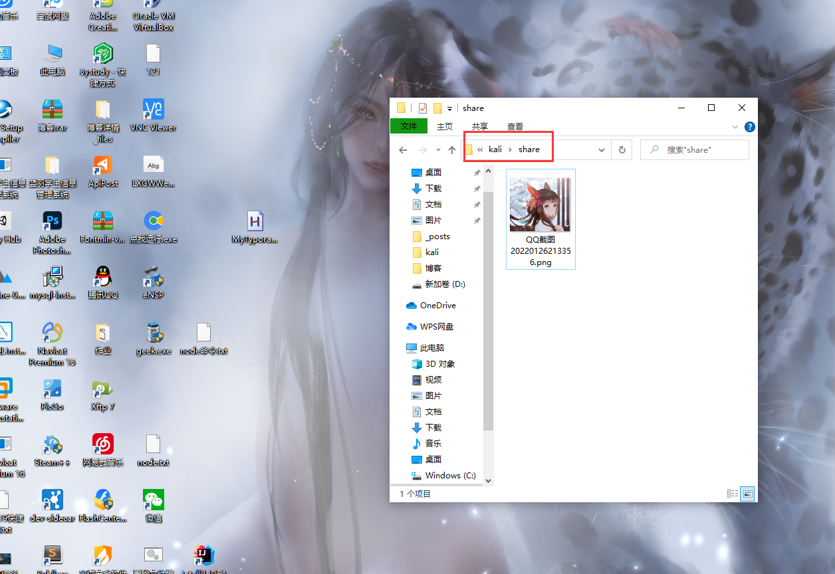This screenshot has width=835, height=574.
Task: Open the recent locations dropdown arrow
Action: tap(438, 150)
